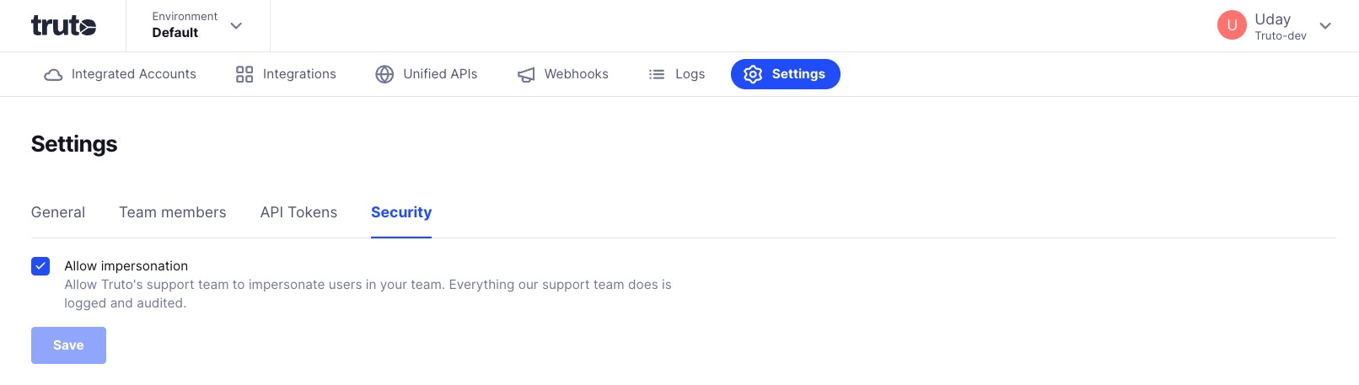Screen dimensions: 1359x385
Task: Click the Webhooks megaphone icon
Action: (x=526, y=75)
